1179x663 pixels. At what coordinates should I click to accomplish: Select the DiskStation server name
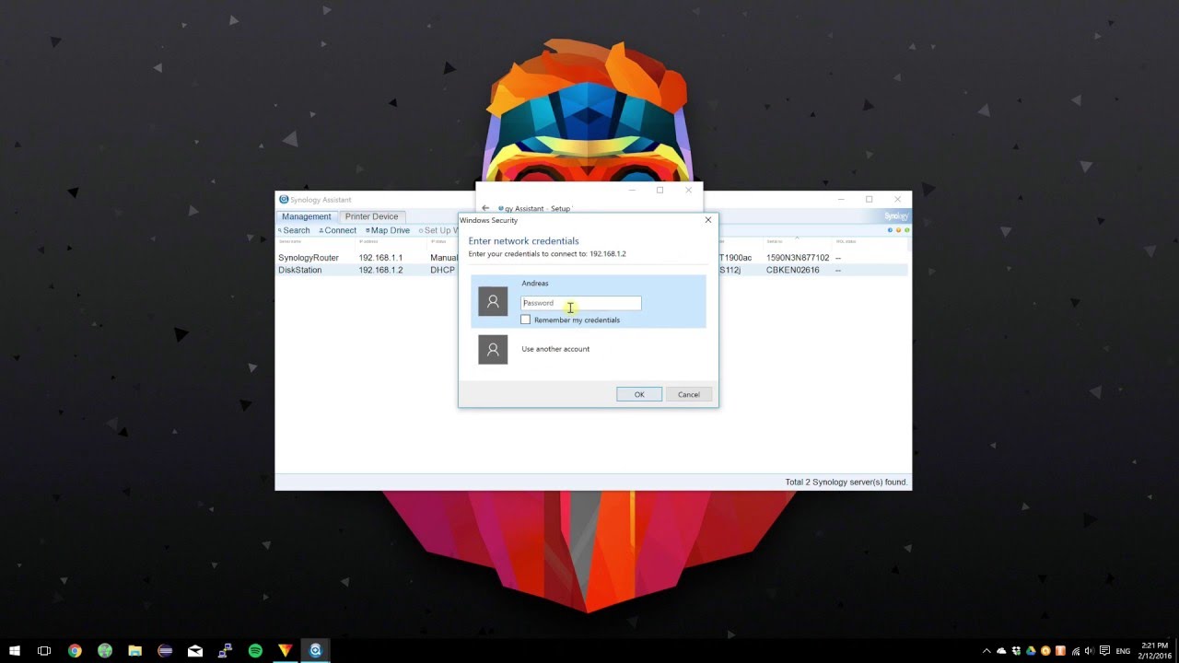pyautogui.click(x=300, y=271)
